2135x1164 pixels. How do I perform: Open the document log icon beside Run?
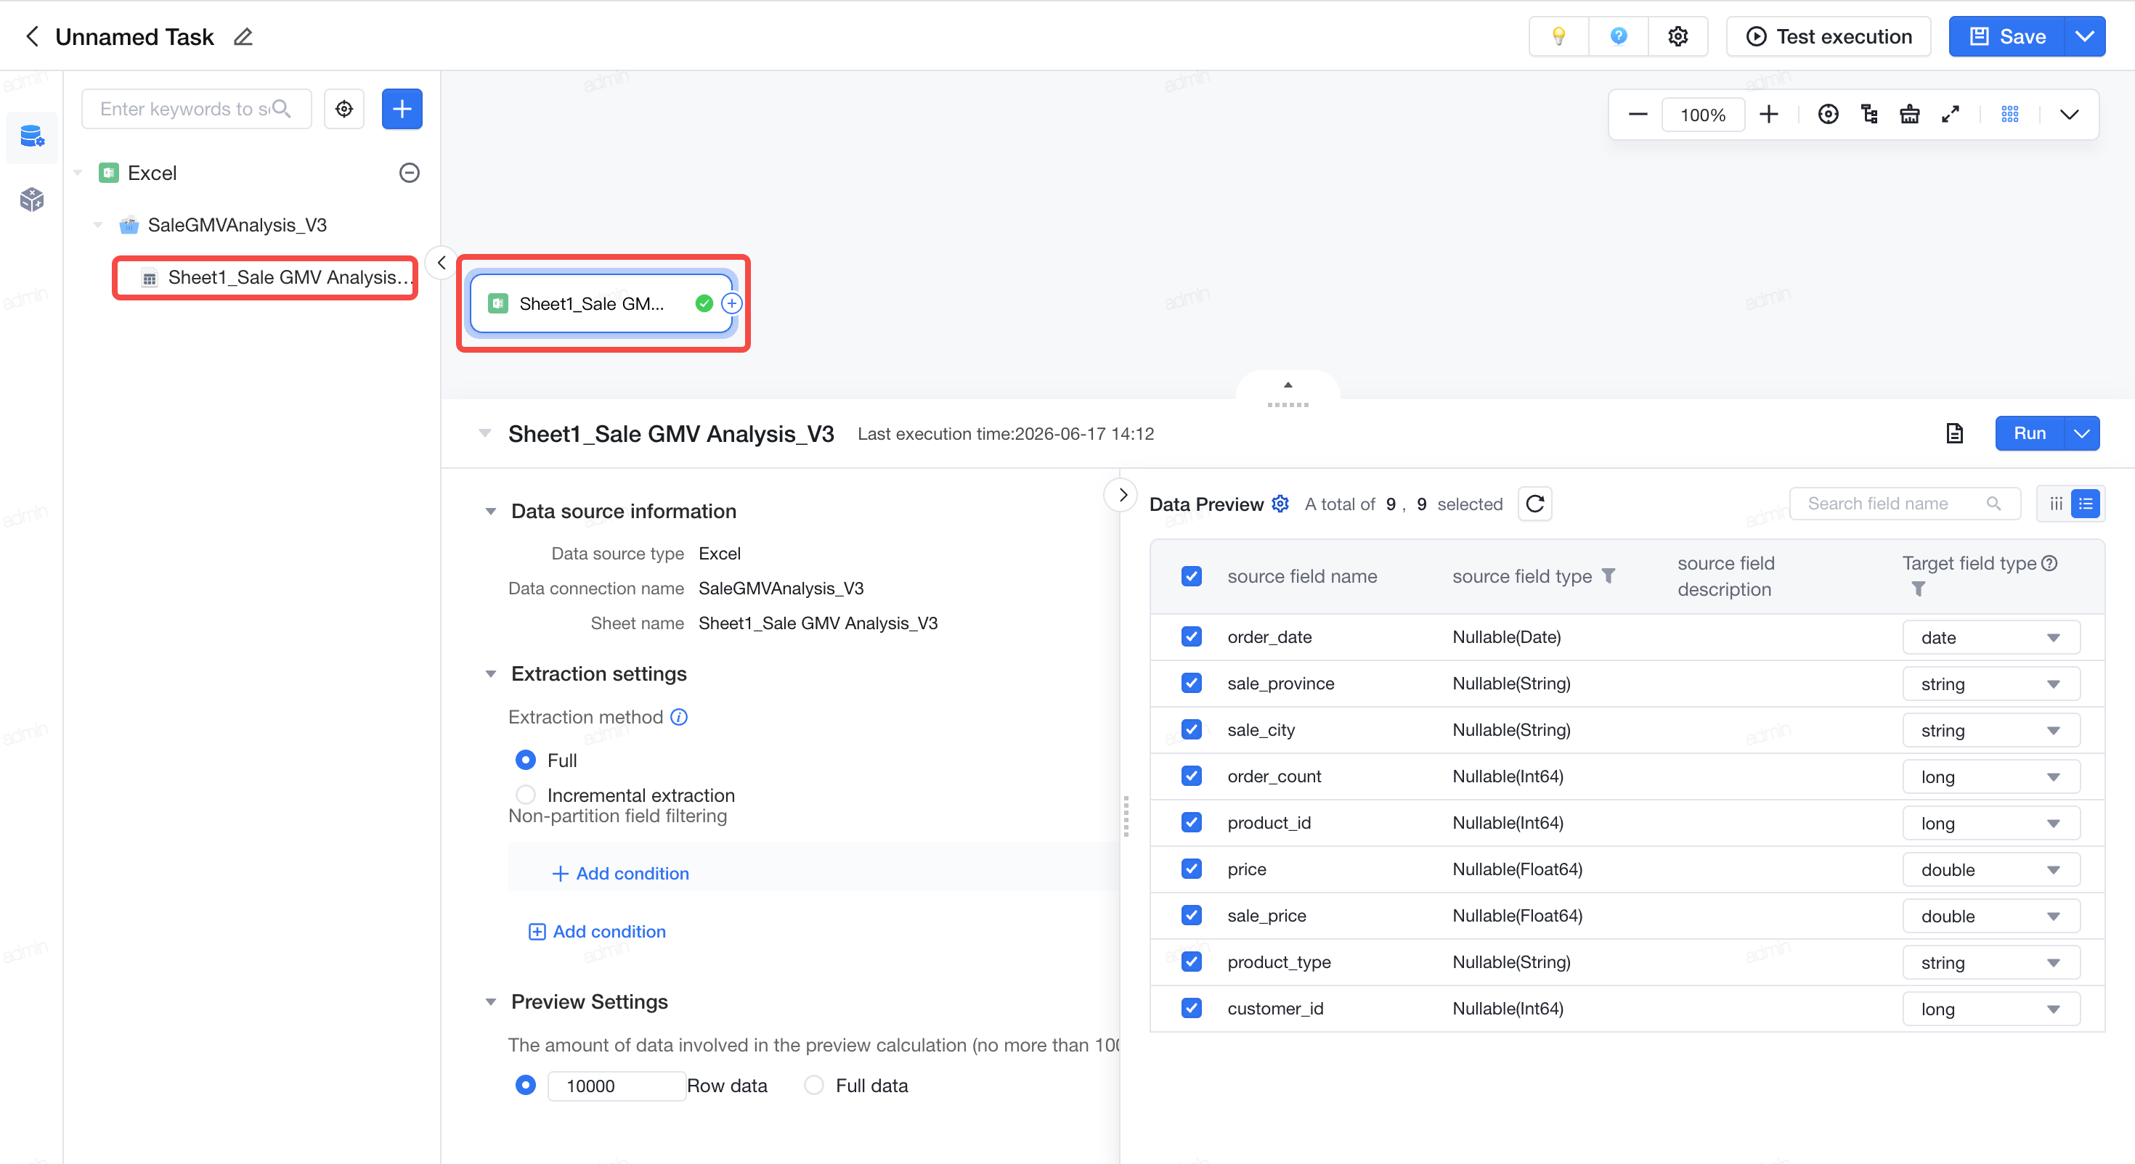click(x=1954, y=433)
